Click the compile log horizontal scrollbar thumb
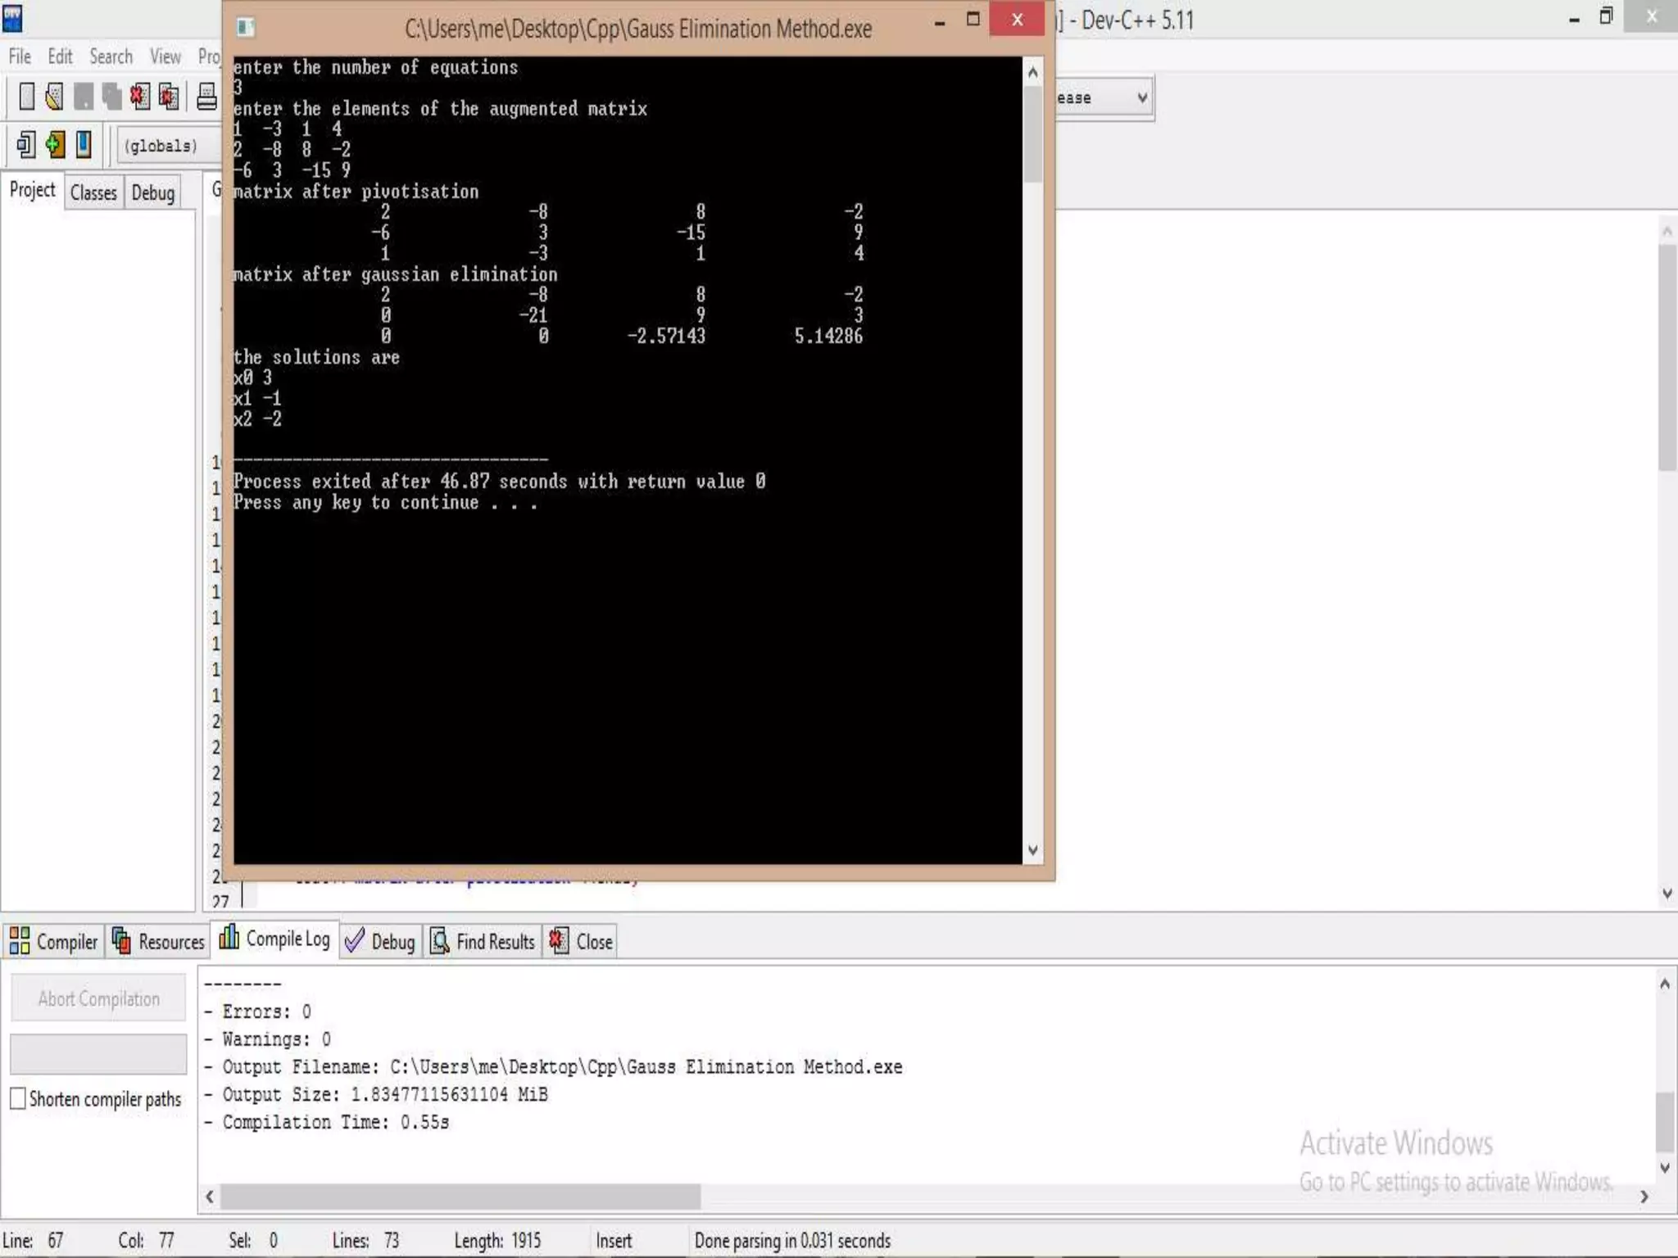The width and height of the screenshot is (1678, 1258). coord(460,1197)
